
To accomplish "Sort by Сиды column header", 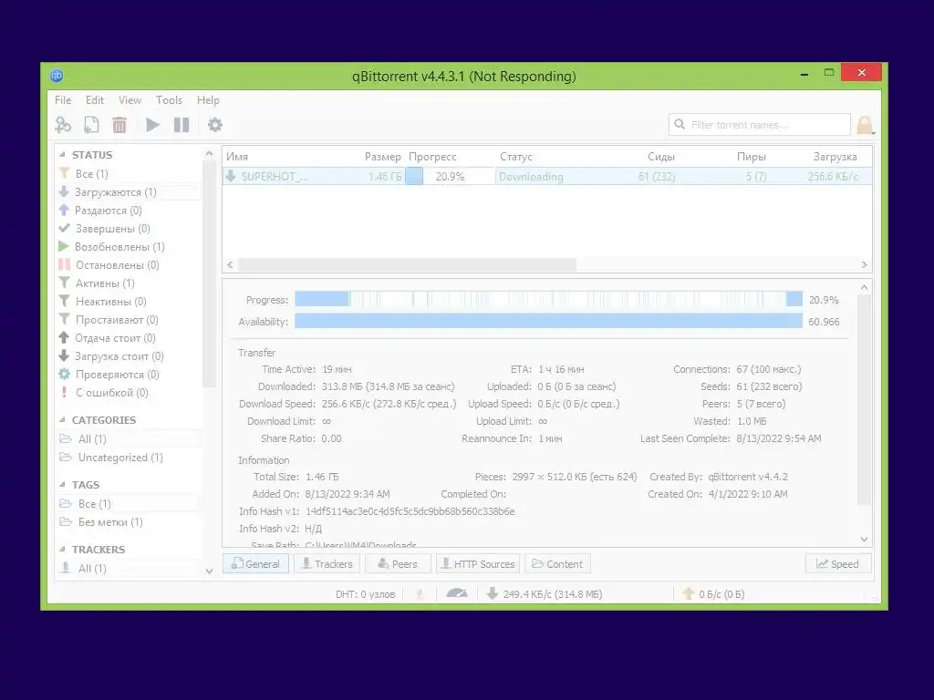I will (x=661, y=157).
